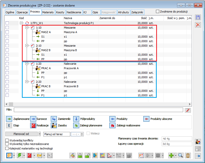The height and width of the screenshot is (163, 205).
Task: Click the green plus add icon
Action: point(171,155)
